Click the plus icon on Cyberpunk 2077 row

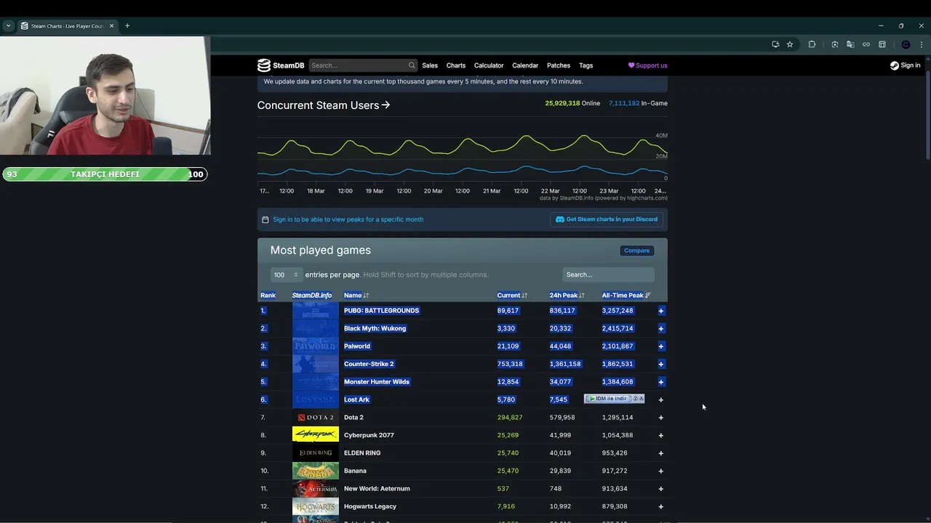point(661,435)
